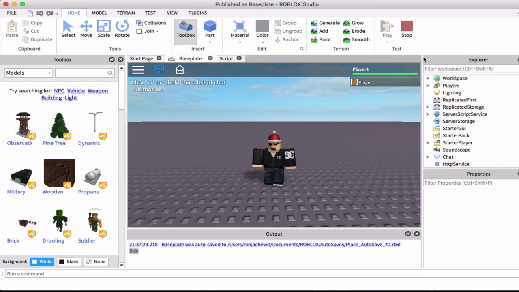This screenshot has height=292, width=519.
Task: Open the TEST ribbon tab
Action: [x=150, y=13]
